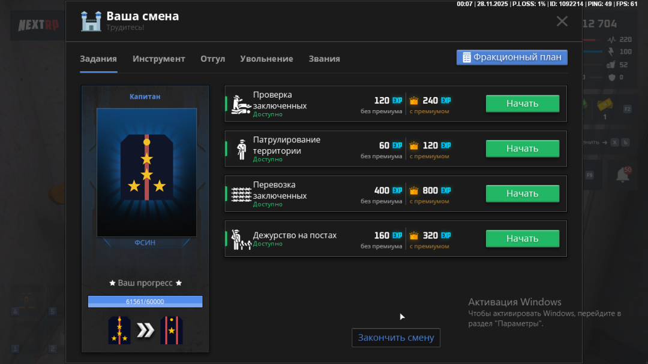
Task: Open the Инструмент tab
Action: pos(158,59)
